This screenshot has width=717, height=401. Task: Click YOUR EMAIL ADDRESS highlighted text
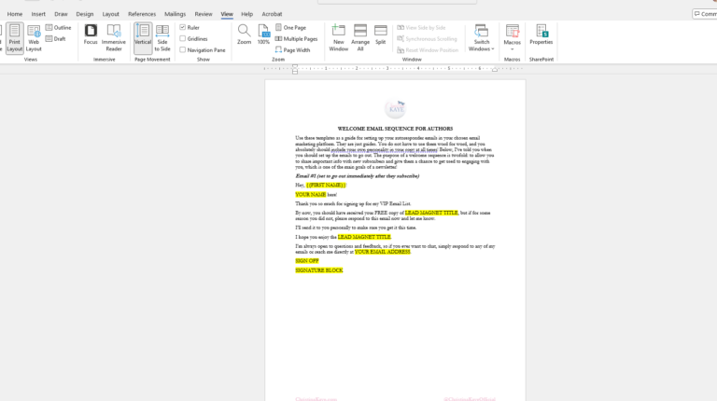(382, 252)
